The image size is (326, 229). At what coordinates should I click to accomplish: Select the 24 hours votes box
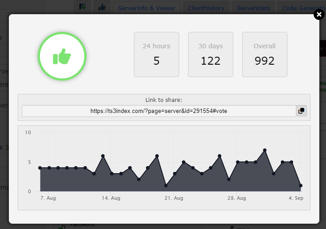coord(157,54)
